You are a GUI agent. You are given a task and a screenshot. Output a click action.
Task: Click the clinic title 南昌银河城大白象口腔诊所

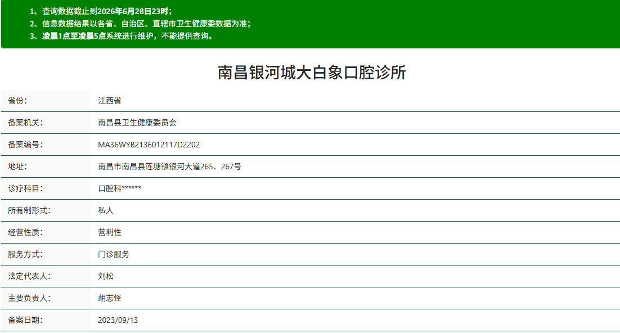coord(312,73)
